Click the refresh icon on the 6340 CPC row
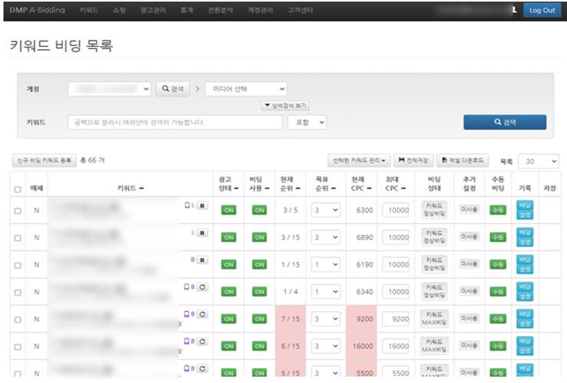Viewport: 567px width, 383px height. pos(202,287)
